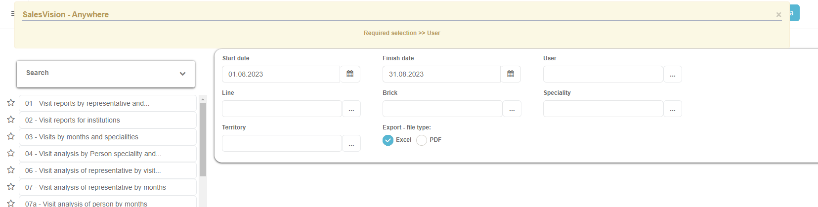Open User selection ellipsis button

(672, 75)
